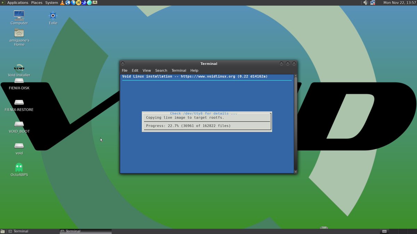Viewport: 417px width, 234px height.
Task: Select the OctoXBPS ghost icon
Action: (19, 170)
